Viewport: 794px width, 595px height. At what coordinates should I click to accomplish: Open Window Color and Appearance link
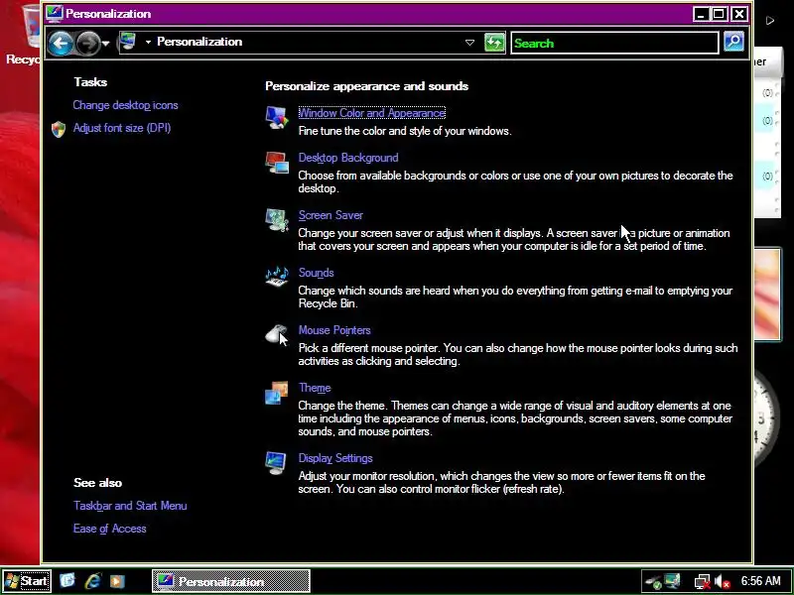[371, 113]
